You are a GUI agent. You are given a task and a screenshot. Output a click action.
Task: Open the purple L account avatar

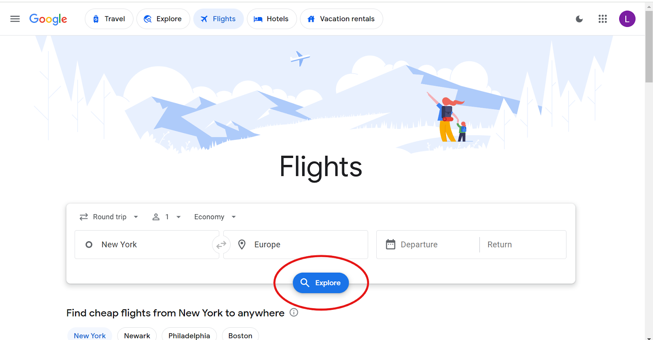click(627, 19)
